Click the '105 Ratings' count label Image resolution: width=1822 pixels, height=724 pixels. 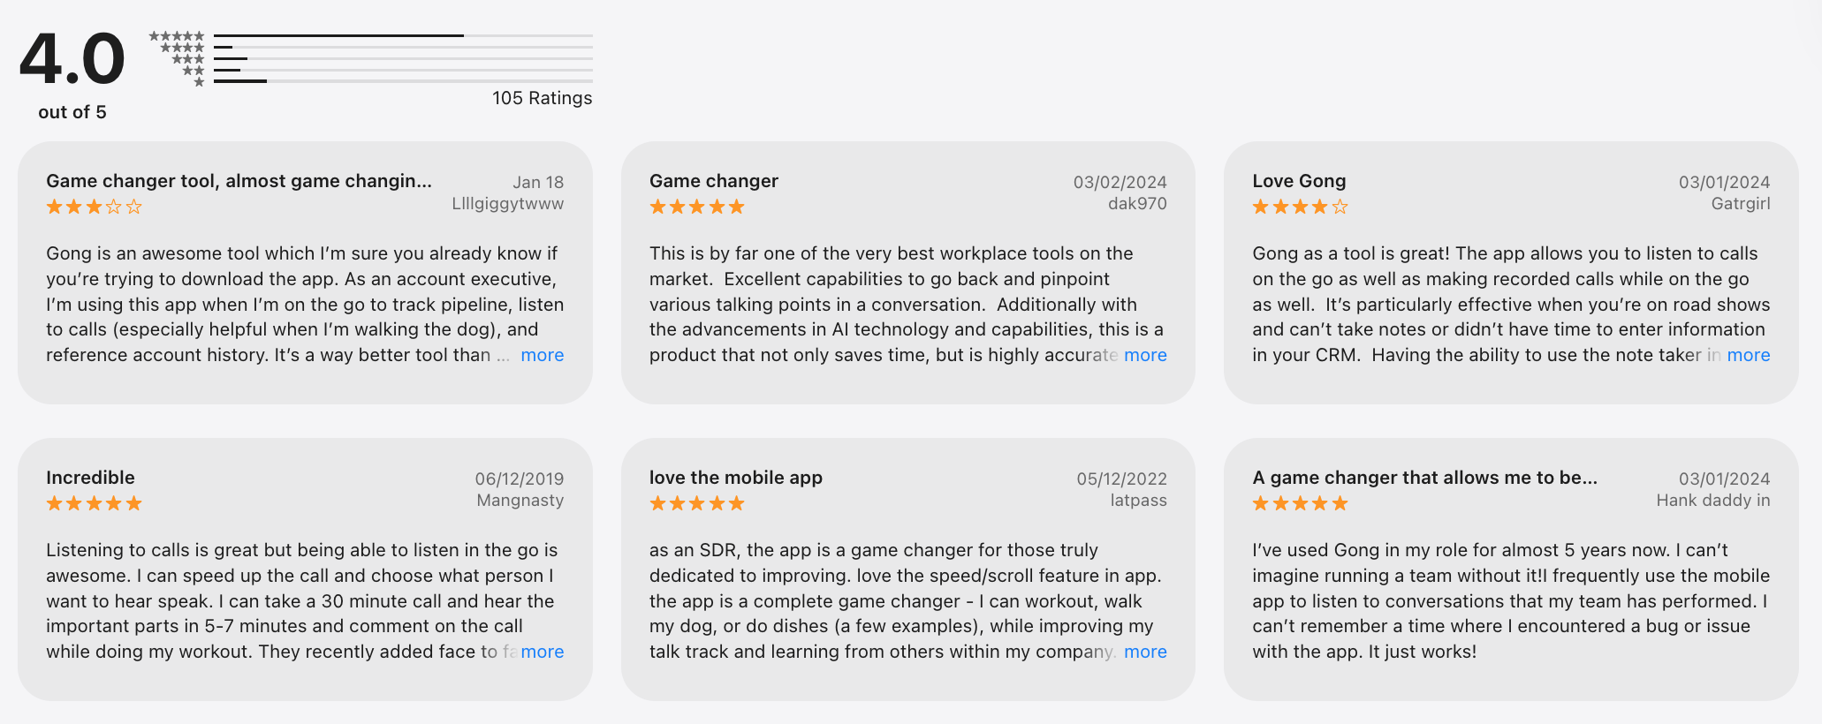542,98
